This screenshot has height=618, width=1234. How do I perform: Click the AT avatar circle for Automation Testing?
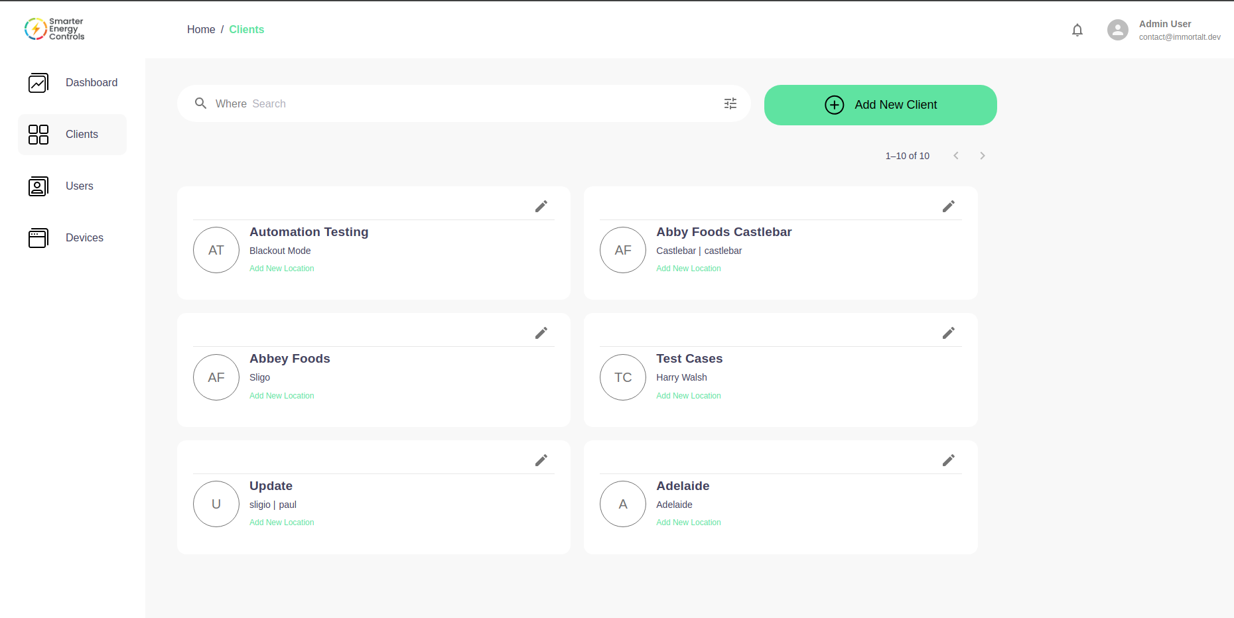point(216,250)
